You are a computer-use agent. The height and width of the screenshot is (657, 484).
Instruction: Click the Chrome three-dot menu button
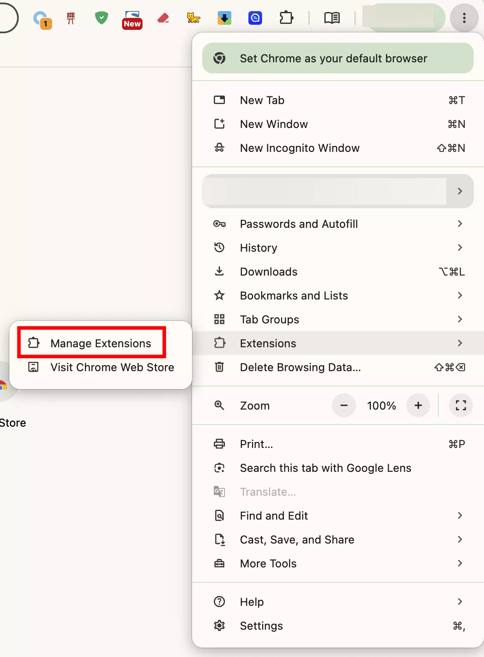[x=464, y=18]
